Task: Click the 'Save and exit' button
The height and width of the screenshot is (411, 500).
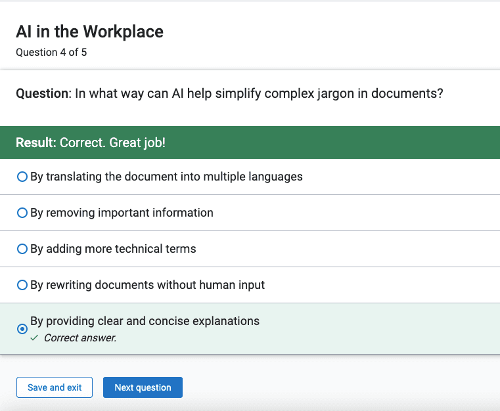Action: pos(55,387)
